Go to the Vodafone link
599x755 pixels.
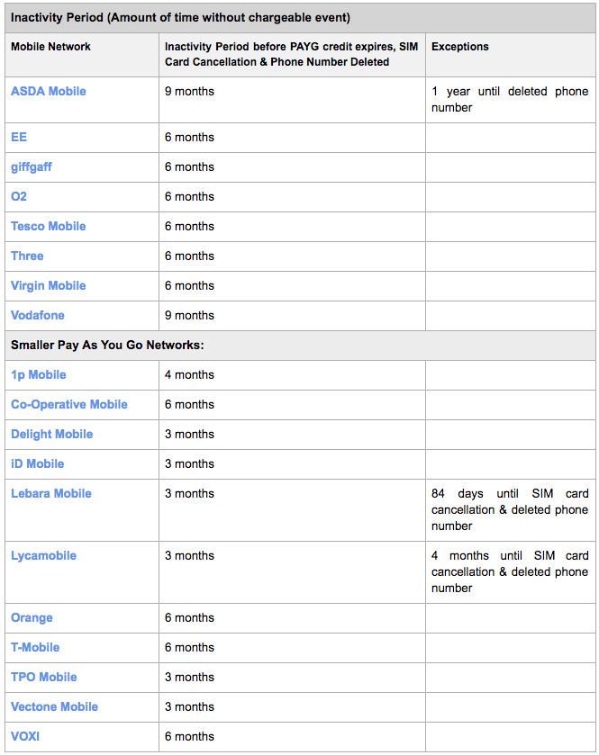(x=38, y=315)
